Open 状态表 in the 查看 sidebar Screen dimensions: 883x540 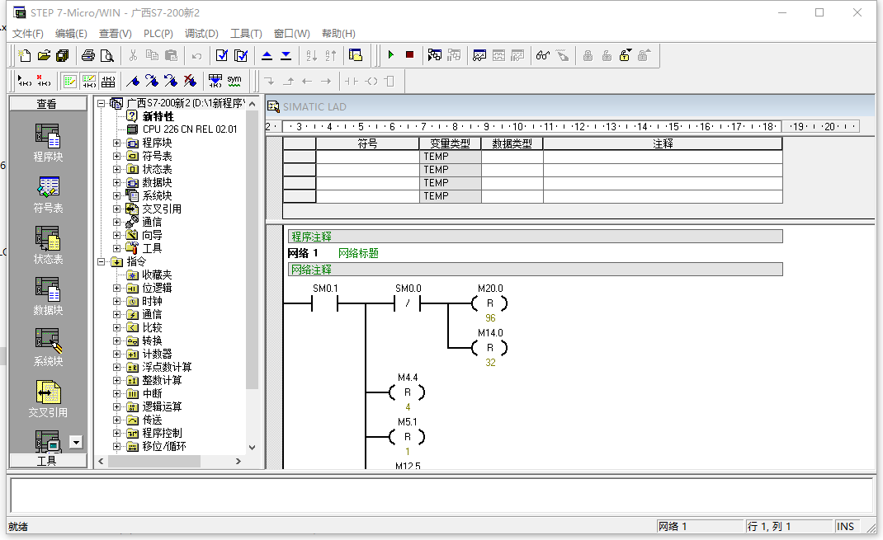[48, 245]
